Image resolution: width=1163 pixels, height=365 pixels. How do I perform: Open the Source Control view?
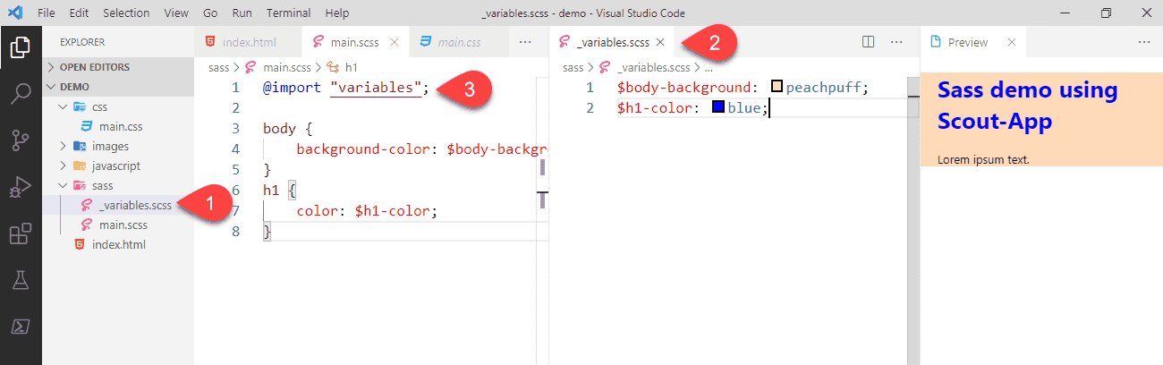[21, 140]
